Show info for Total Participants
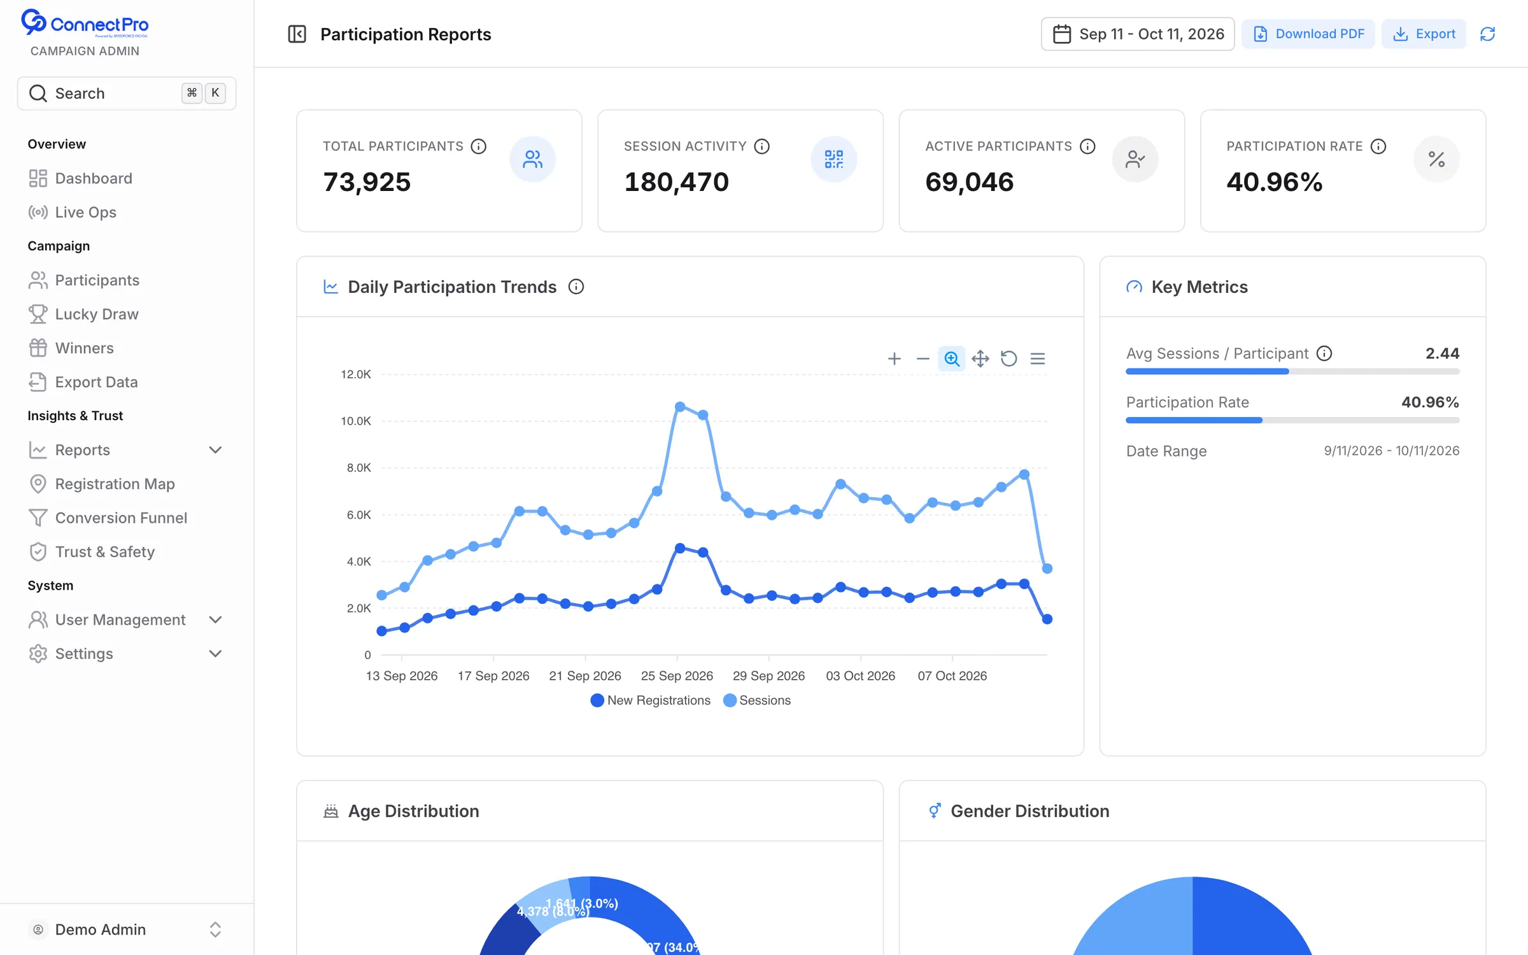Screen dimensions: 1528x955 (x=478, y=146)
